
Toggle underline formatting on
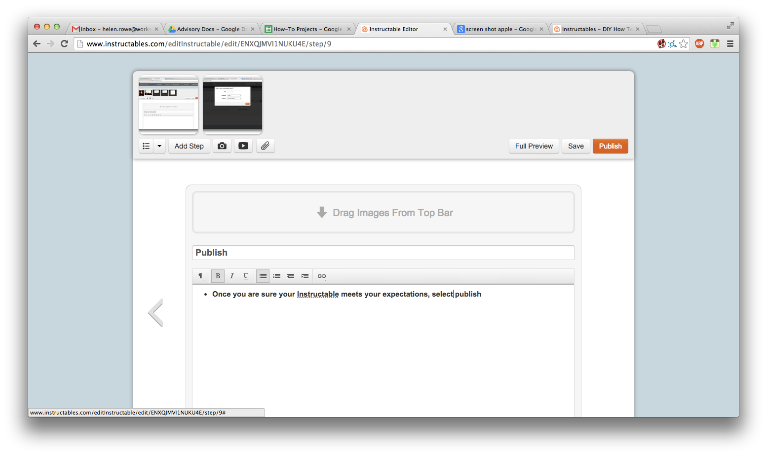(245, 276)
